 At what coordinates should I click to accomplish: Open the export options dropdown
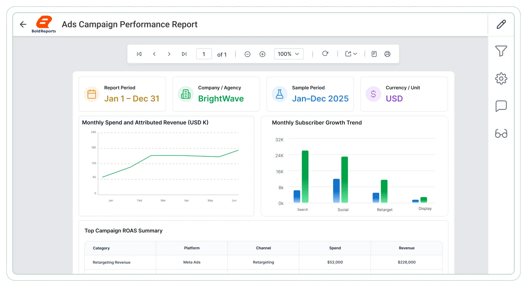pyautogui.click(x=351, y=54)
